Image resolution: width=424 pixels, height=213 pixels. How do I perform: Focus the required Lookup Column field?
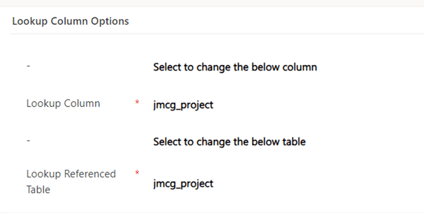[x=183, y=105]
